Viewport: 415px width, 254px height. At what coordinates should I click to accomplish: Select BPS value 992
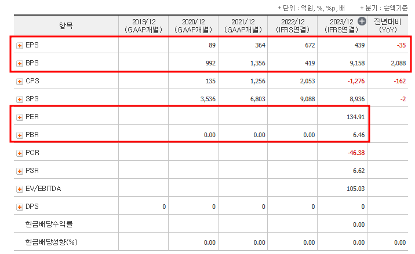pos(210,64)
